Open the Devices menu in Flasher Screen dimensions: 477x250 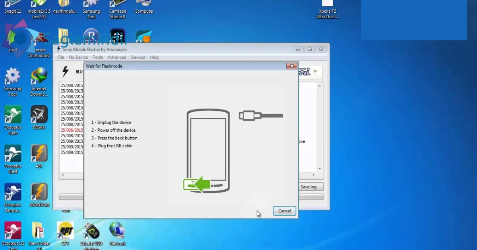[x=138, y=57]
